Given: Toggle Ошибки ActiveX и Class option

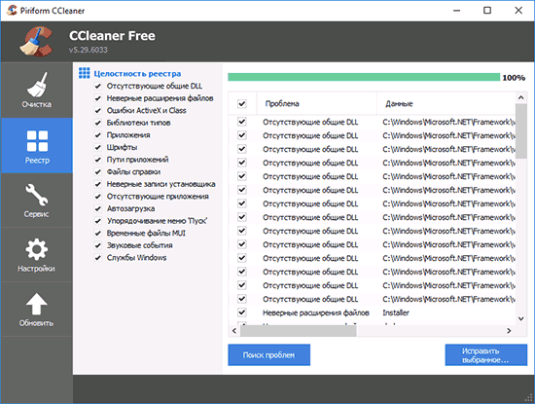Looking at the screenshot, I should [98, 111].
